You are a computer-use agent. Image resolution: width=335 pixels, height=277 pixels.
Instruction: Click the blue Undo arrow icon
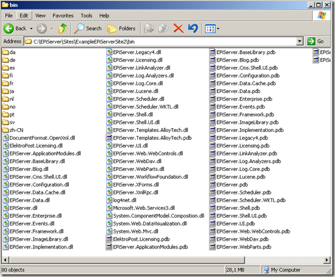click(x=193, y=29)
